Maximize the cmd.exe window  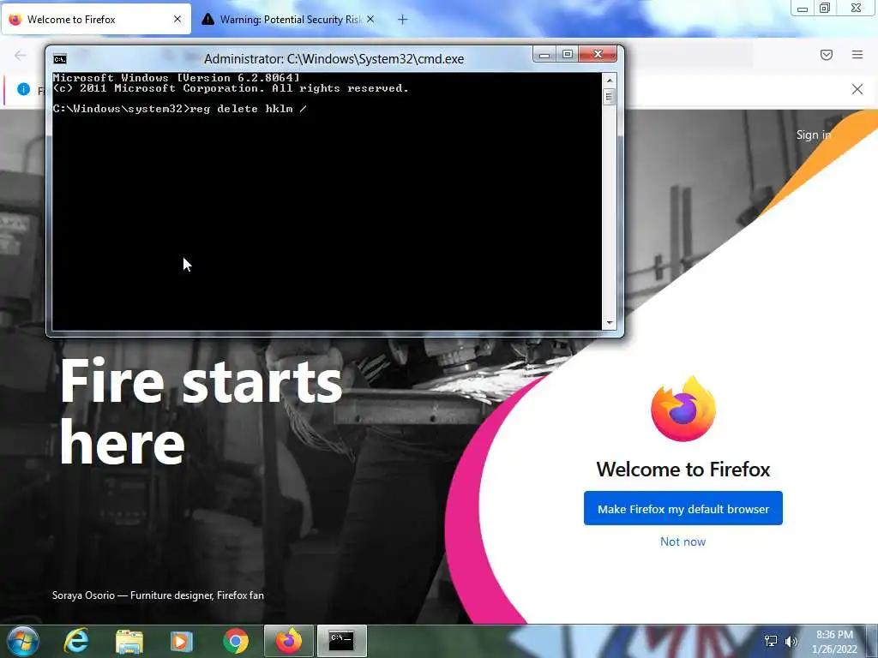568,54
